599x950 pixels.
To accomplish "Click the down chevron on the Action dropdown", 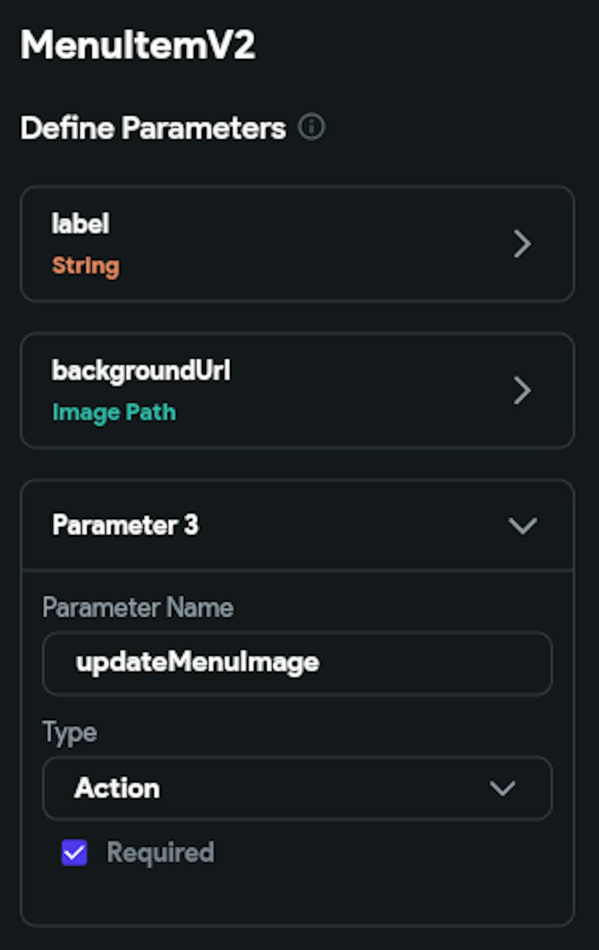I will 503,789.
